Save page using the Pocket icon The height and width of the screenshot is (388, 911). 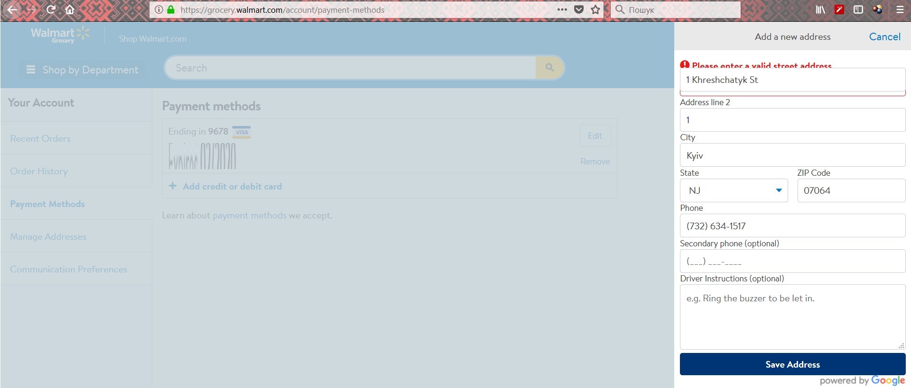[579, 9]
